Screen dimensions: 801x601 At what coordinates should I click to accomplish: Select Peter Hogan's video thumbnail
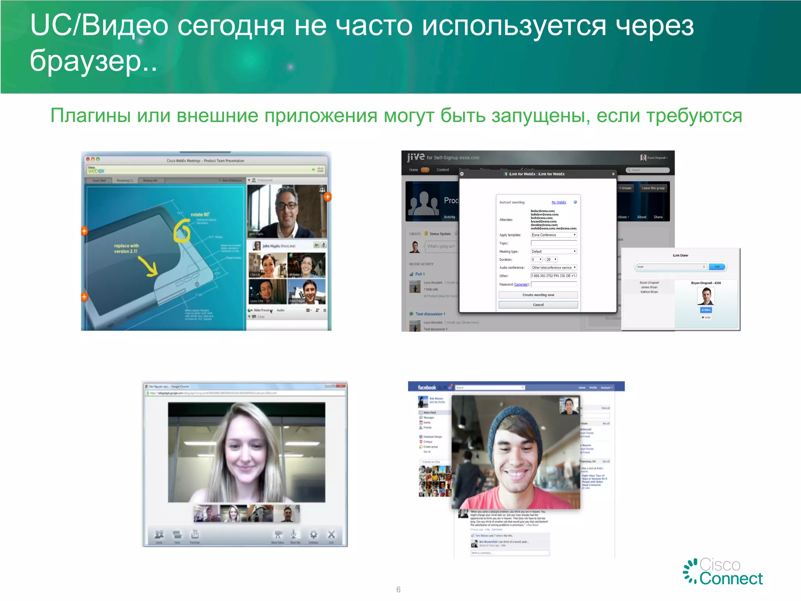[x=307, y=292]
